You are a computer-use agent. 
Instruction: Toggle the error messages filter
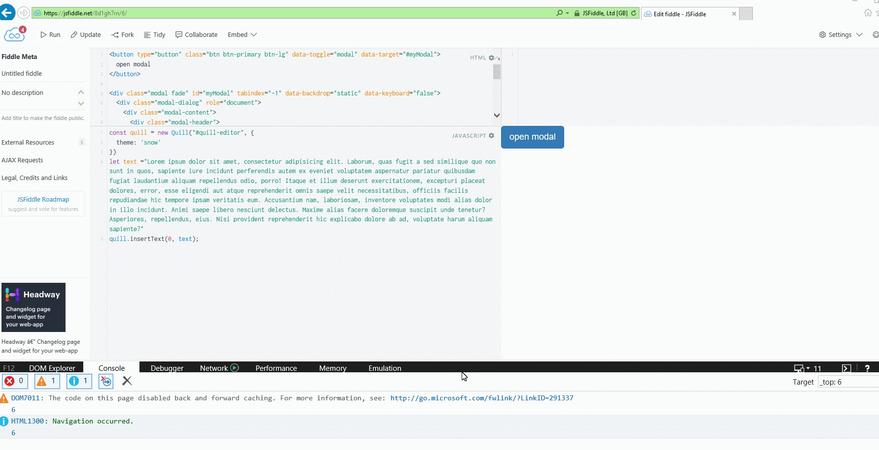pyautogui.click(x=15, y=381)
